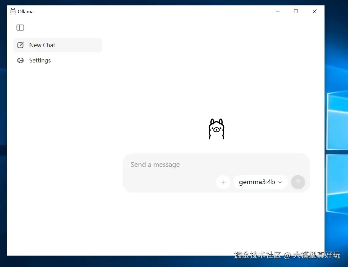Image resolution: width=348 pixels, height=267 pixels.
Task: Click the Ollama llama logo in the chat area
Action: [216, 129]
